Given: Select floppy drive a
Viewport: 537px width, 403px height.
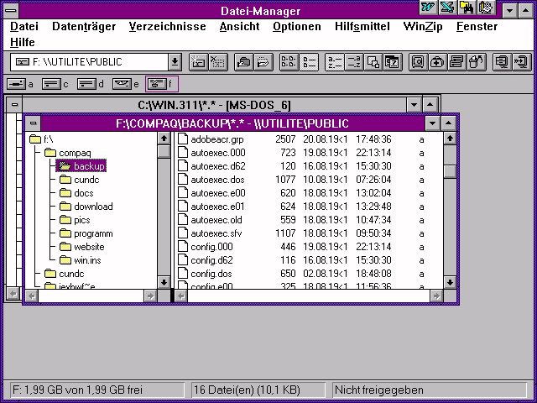Looking at the screenshot, I should (20, 84).
